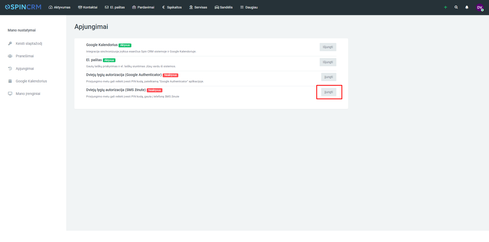Click the Google Kalendorius integration description text
Image resolution: width=489 pixels, height=242 pixels.
(x=141, y=51)
